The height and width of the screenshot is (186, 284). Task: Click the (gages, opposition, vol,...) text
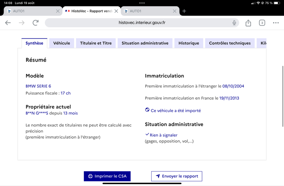coord(169,141)
